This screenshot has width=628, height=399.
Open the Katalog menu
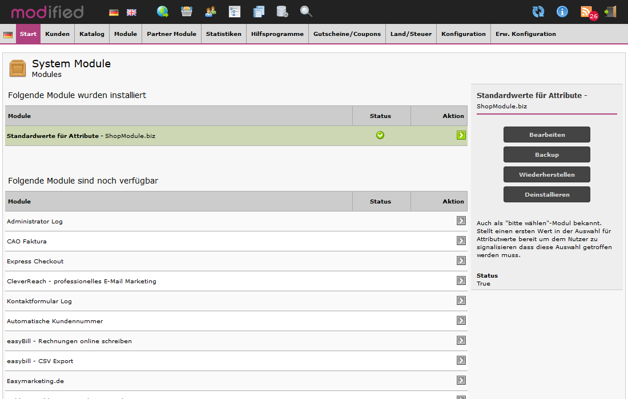tap(92, 34)
